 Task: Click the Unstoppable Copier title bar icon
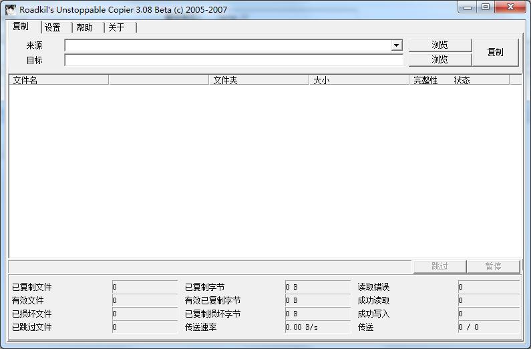click(x=11, y=9)
